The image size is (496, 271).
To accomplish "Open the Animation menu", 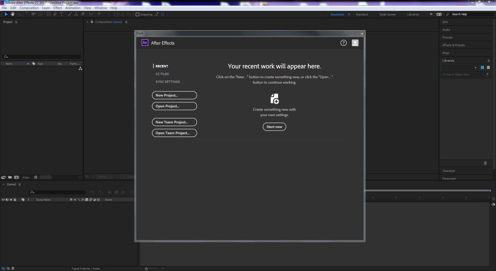I will pos(73,8).
